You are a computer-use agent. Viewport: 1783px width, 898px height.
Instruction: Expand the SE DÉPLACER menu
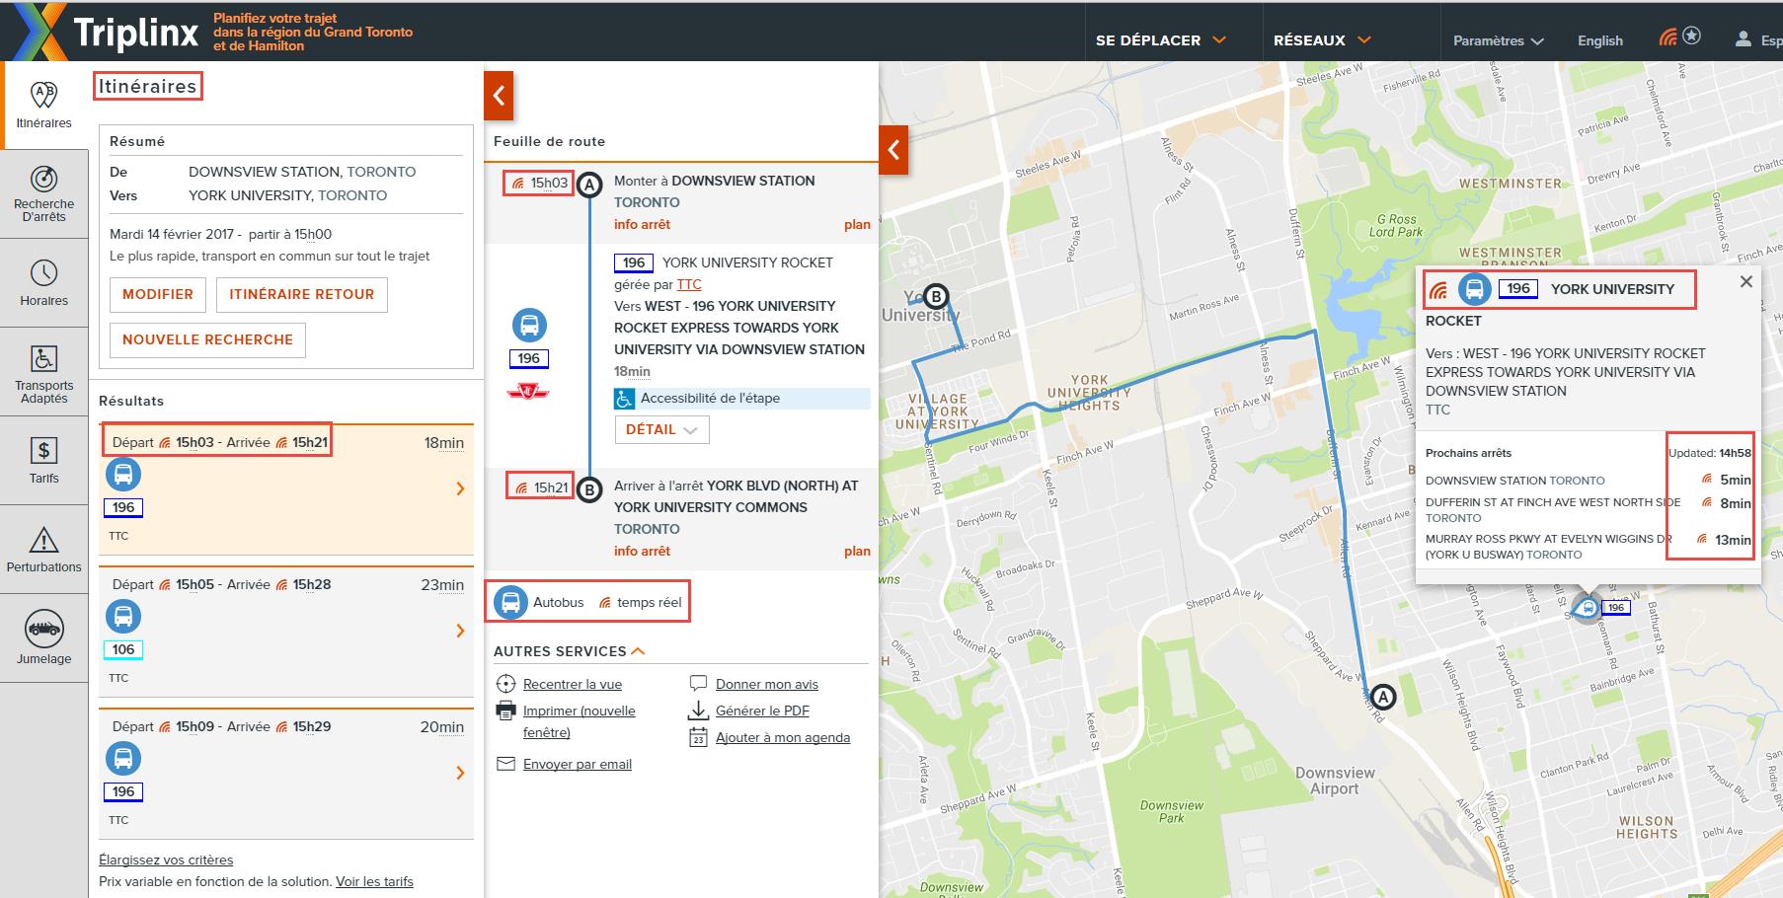coord(1161,40)
